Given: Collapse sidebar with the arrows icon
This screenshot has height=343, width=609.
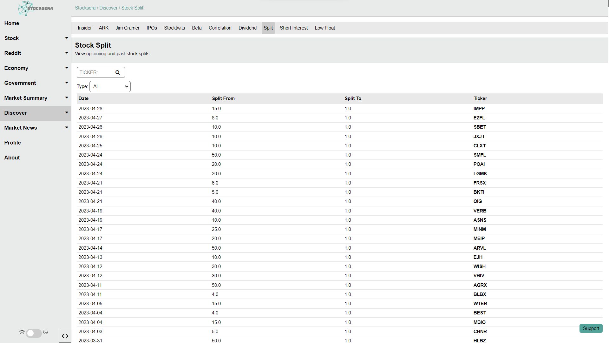Looking at the screenshot, I should (x=65, y=336).
